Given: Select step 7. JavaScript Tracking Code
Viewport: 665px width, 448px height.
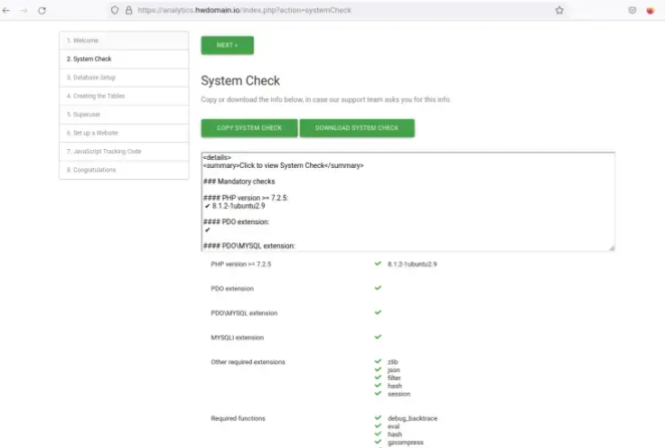Looking at the screenshot, I should click(124, 152).
